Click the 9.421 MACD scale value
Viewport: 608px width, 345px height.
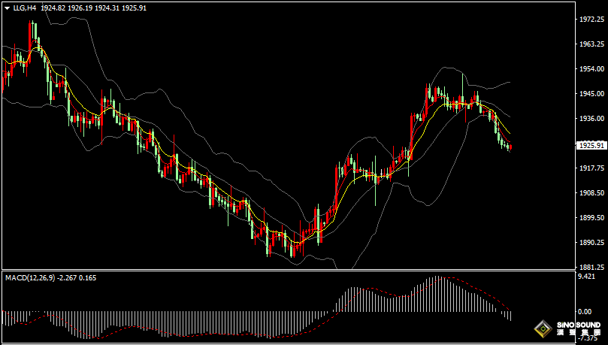point(586,277)
